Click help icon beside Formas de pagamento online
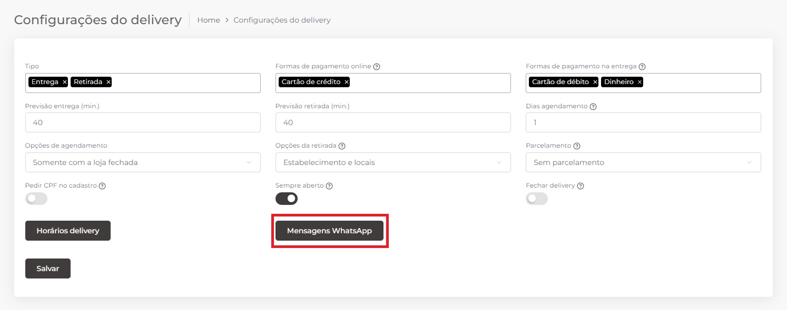 coord(377,67)
